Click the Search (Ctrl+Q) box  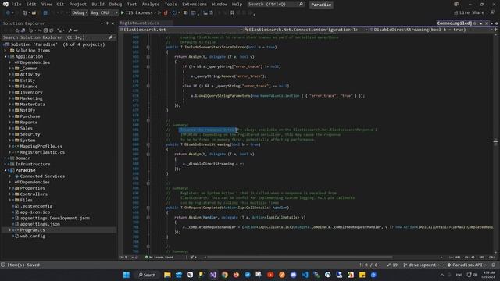276,5
